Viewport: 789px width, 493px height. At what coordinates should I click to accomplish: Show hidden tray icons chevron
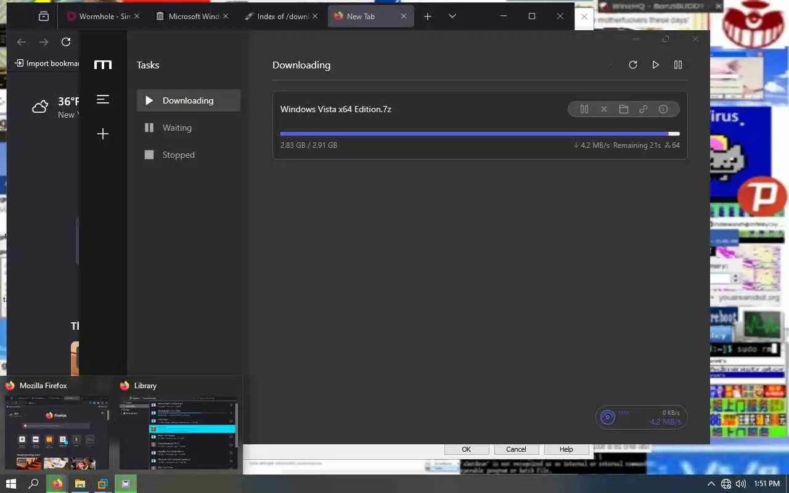[x=711, y=484]
